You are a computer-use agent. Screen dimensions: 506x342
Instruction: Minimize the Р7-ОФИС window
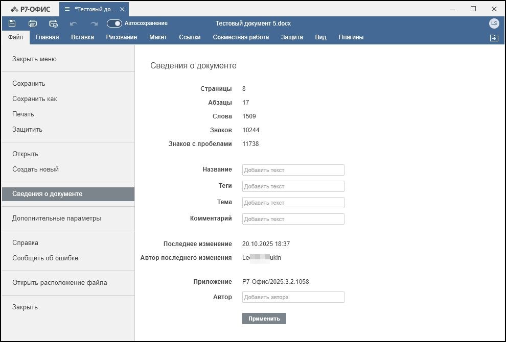tap(452, 9)
